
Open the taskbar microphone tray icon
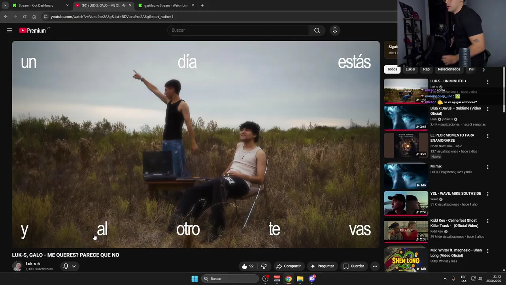pyautogui.click(x=453, y=279)
